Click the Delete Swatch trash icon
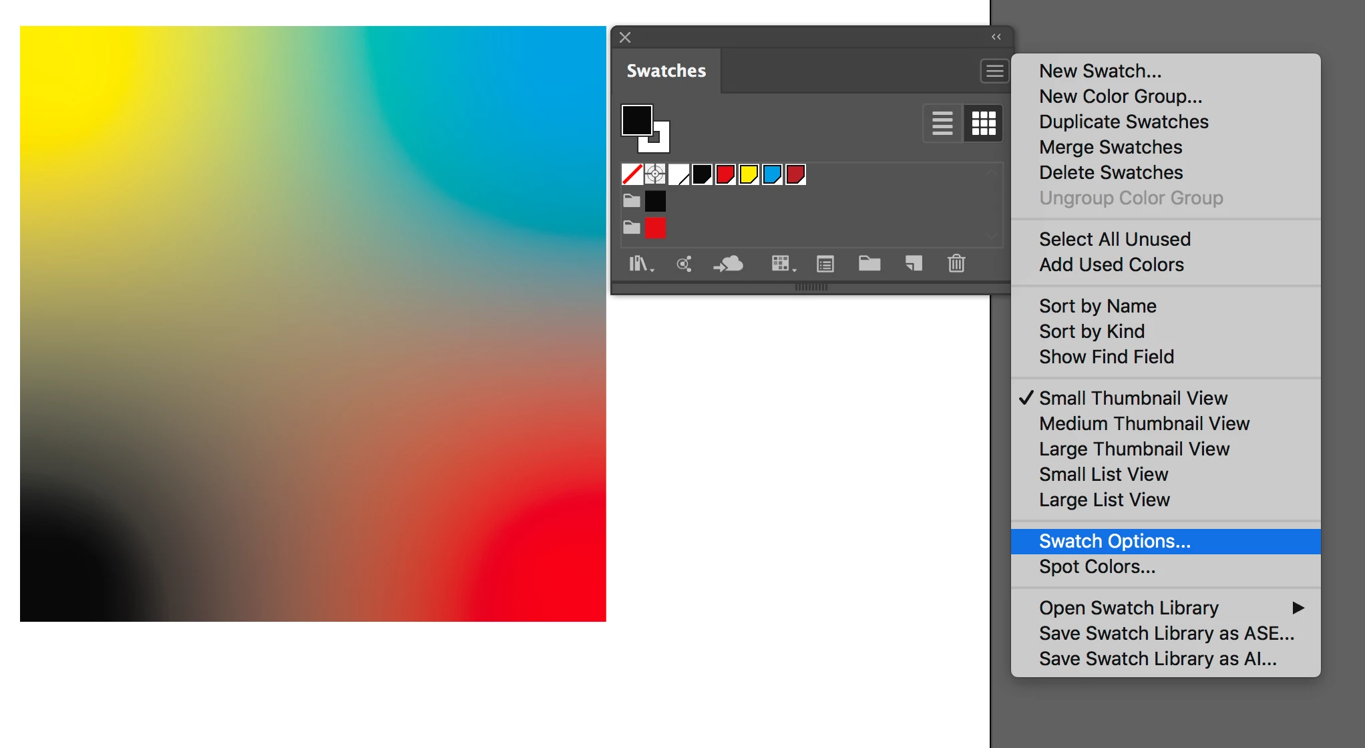 click(x=956, y=264)
